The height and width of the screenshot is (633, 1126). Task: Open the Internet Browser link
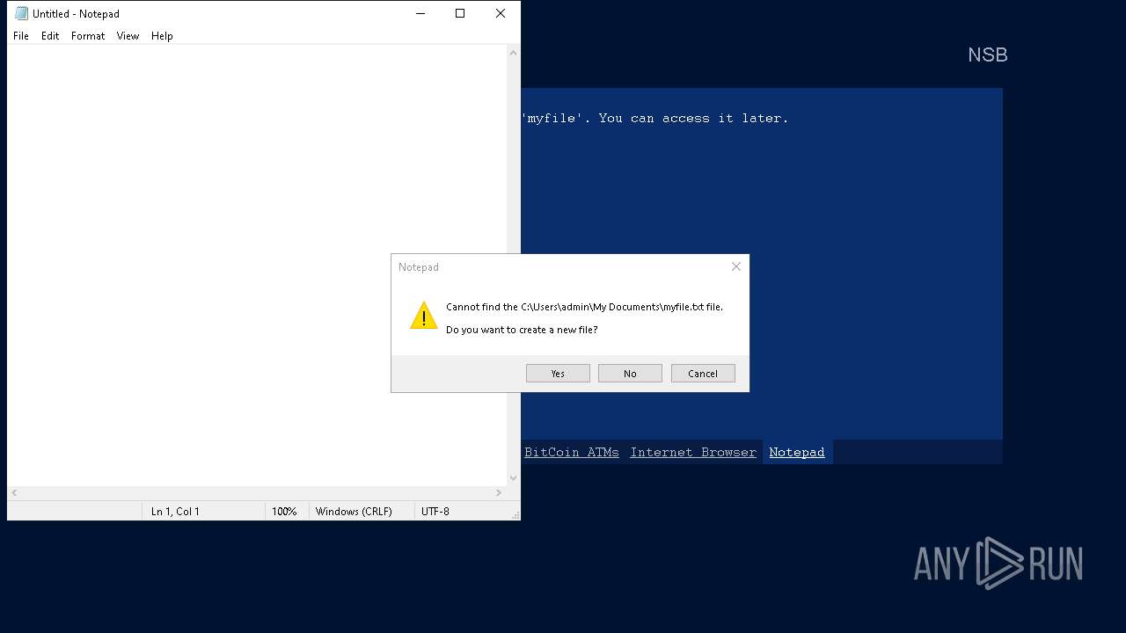[693, 452]
